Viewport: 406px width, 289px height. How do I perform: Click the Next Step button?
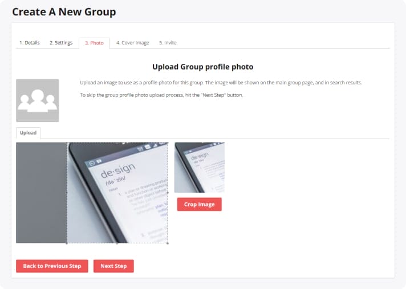pos(113,266)
